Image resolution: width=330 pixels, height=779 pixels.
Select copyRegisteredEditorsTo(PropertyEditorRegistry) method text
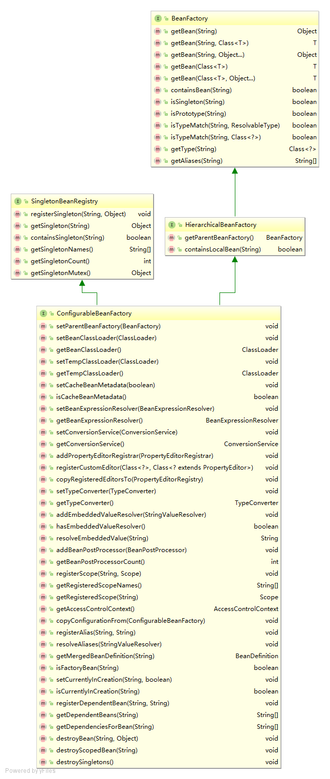pos(130,479)
